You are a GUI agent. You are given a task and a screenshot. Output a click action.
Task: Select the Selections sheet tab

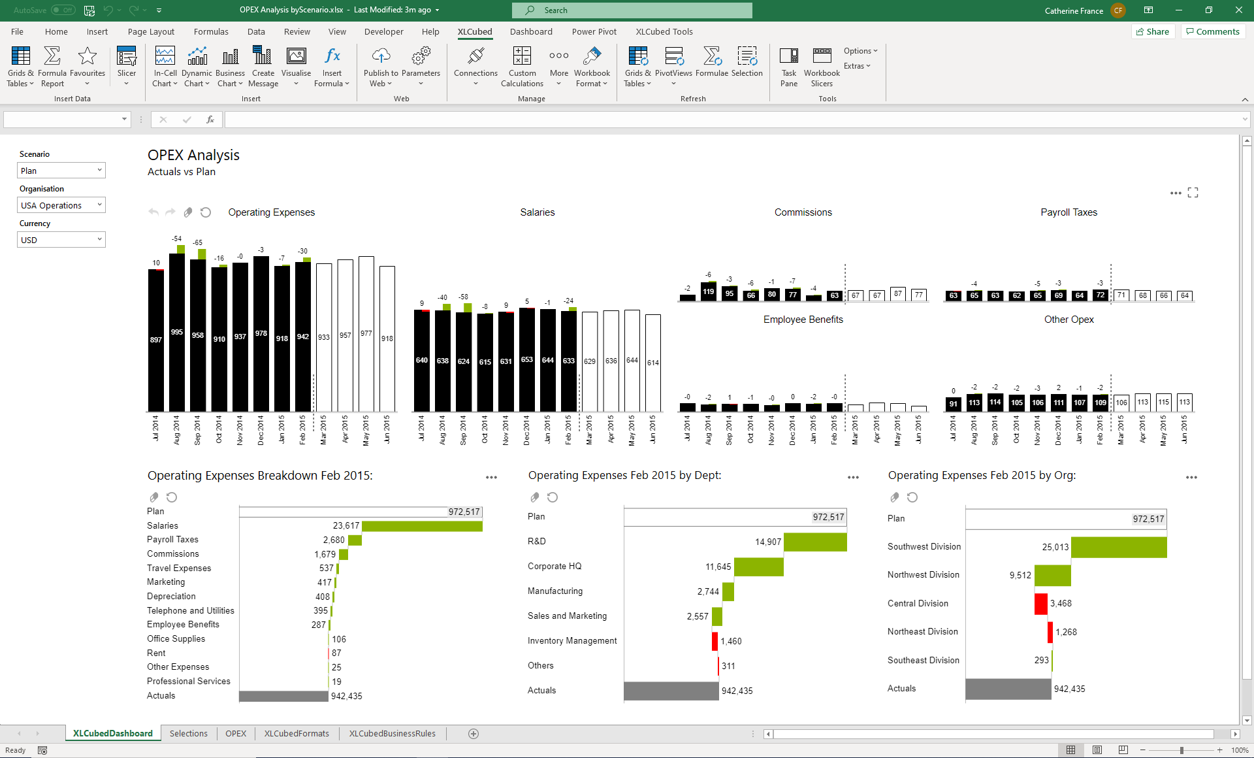(188, 733)
